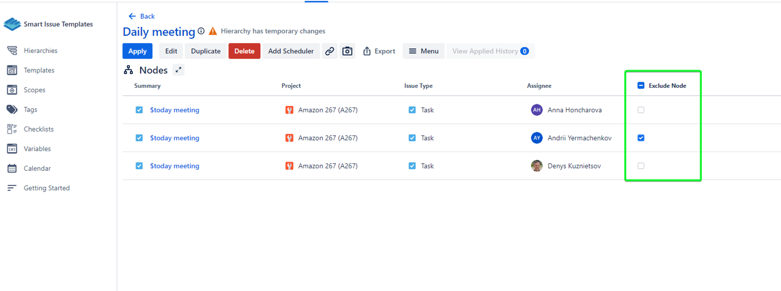Click the Back link
The width and height of the screenshot is (781, 291).
coord(142,16)
